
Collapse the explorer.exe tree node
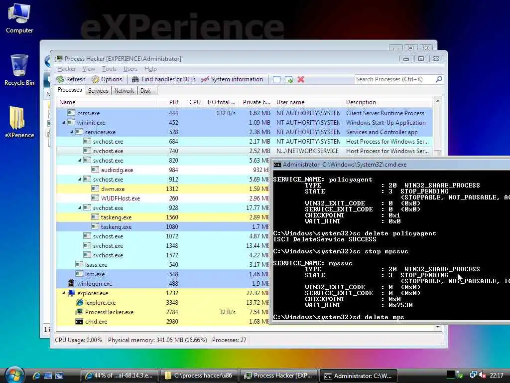[x=64, y=293]
